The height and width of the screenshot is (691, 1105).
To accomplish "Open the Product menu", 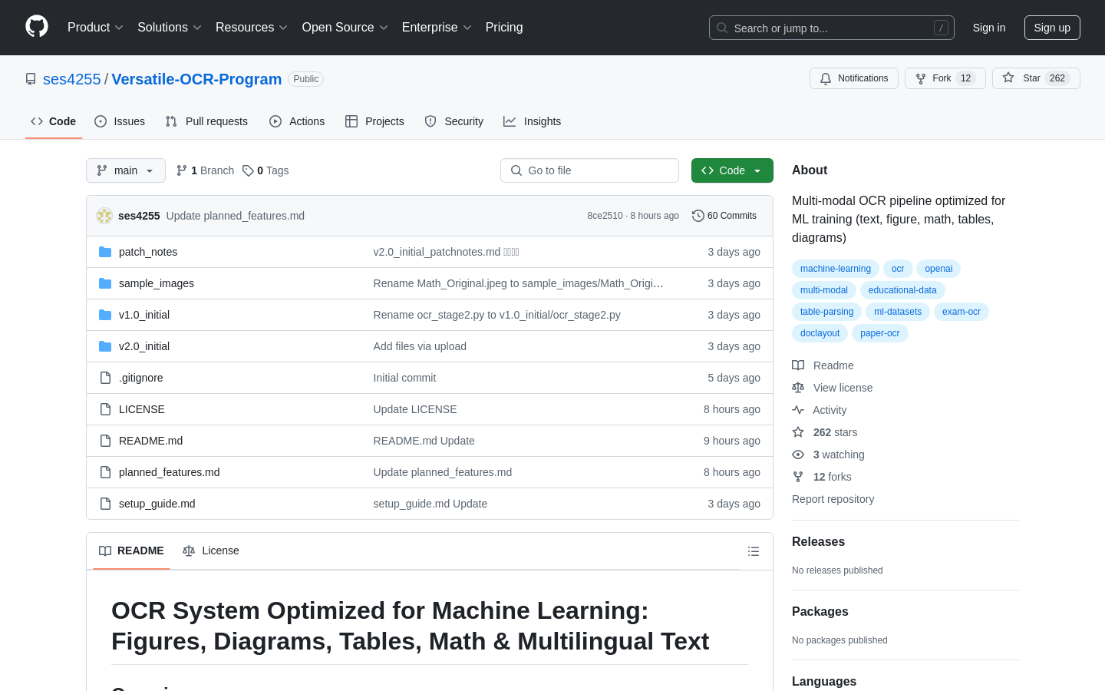I will coord(95,28).
